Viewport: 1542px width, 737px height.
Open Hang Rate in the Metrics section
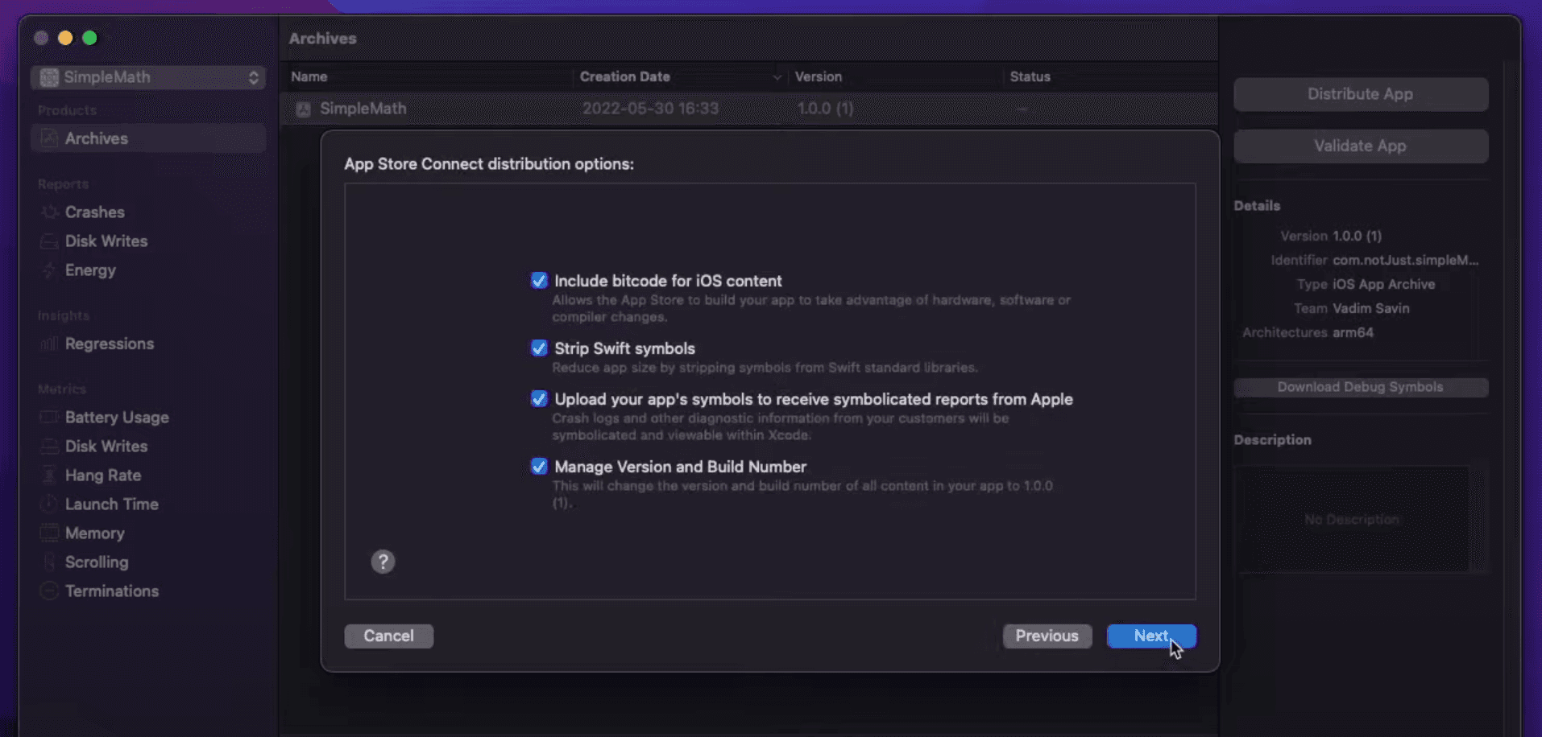pyautogui.click(x=103, y=476)
